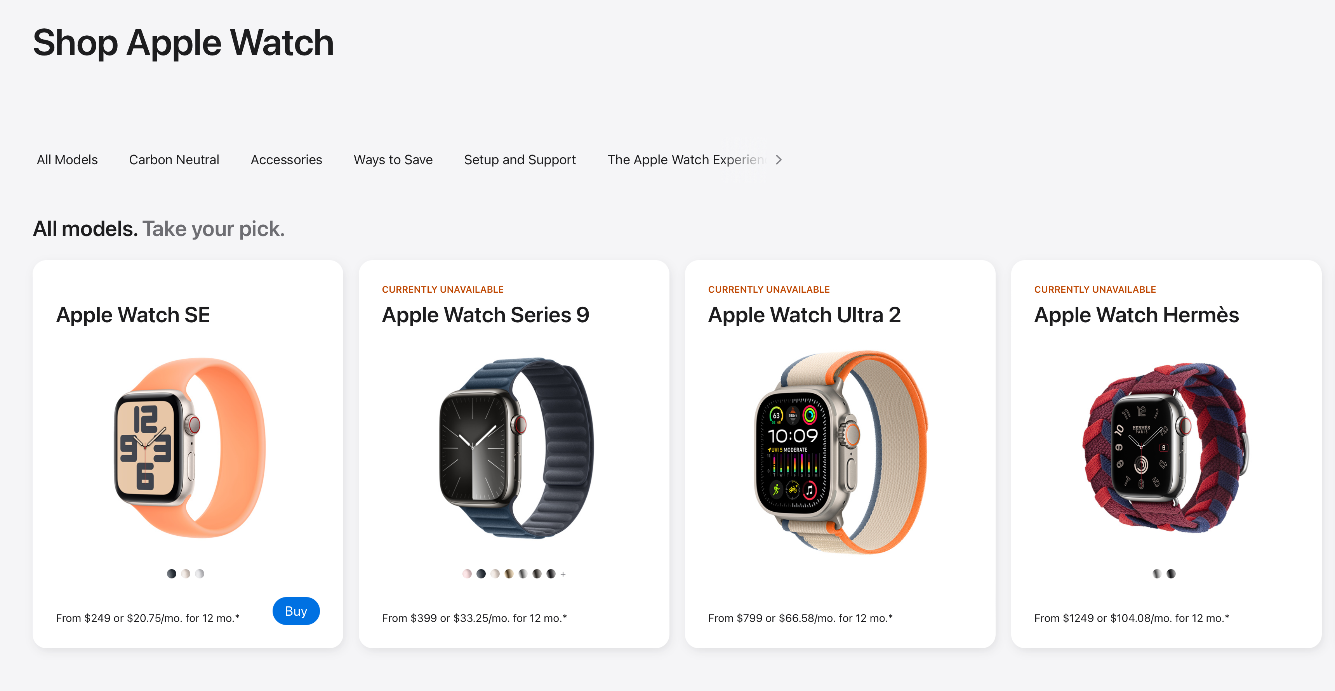The image size is (1335, 691).
Task: Select starlight color swatch on Apple Watch SE
Action: (x=186, y=573)
